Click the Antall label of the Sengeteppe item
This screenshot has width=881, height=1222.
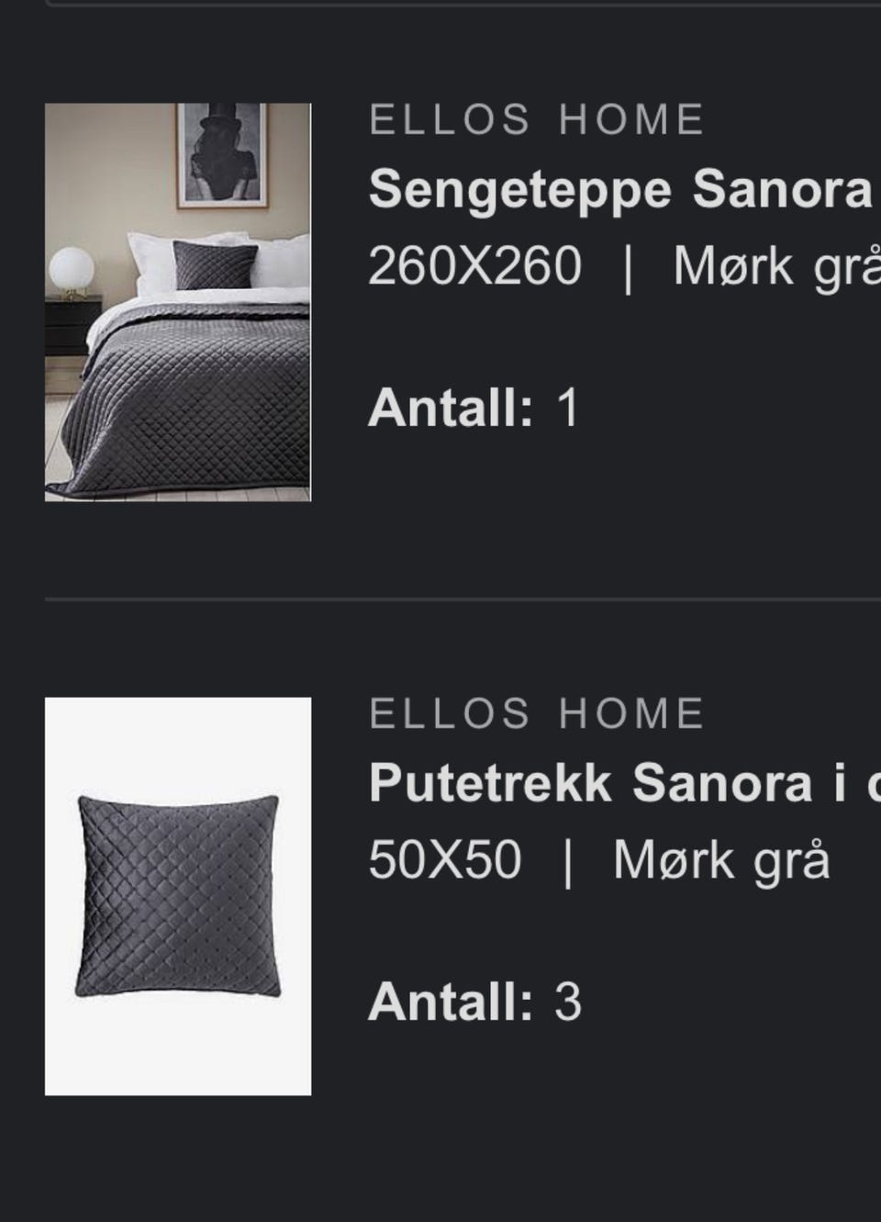coord(451,407)
